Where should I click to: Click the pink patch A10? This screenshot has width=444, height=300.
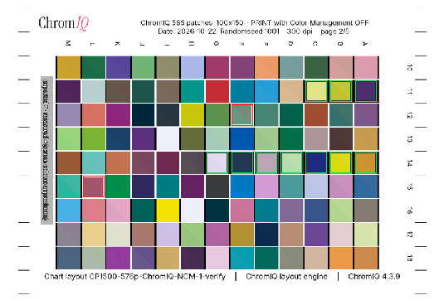click(366, 67)
